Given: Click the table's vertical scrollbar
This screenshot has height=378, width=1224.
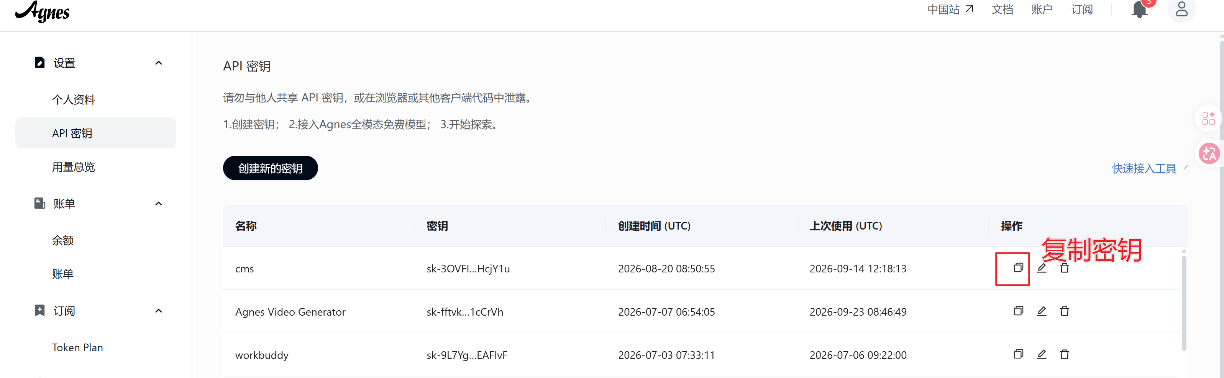Looking at the screenshot, I should [x=1184, y=303].
